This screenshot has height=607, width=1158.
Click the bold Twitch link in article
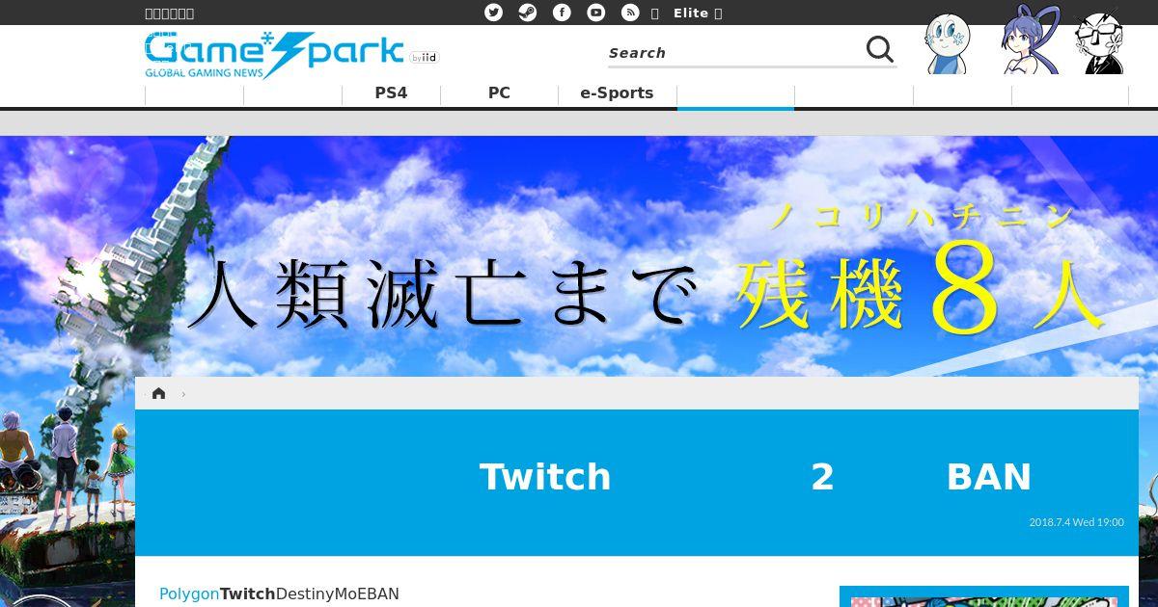[x=248, y=594]
